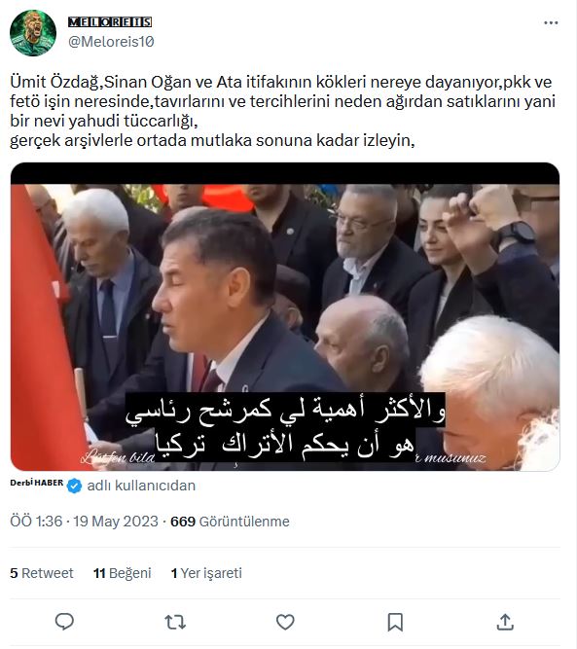This screenshot has height=649, width=577.
Task: View the 5 Retweet list
Action: click(42, 573)
